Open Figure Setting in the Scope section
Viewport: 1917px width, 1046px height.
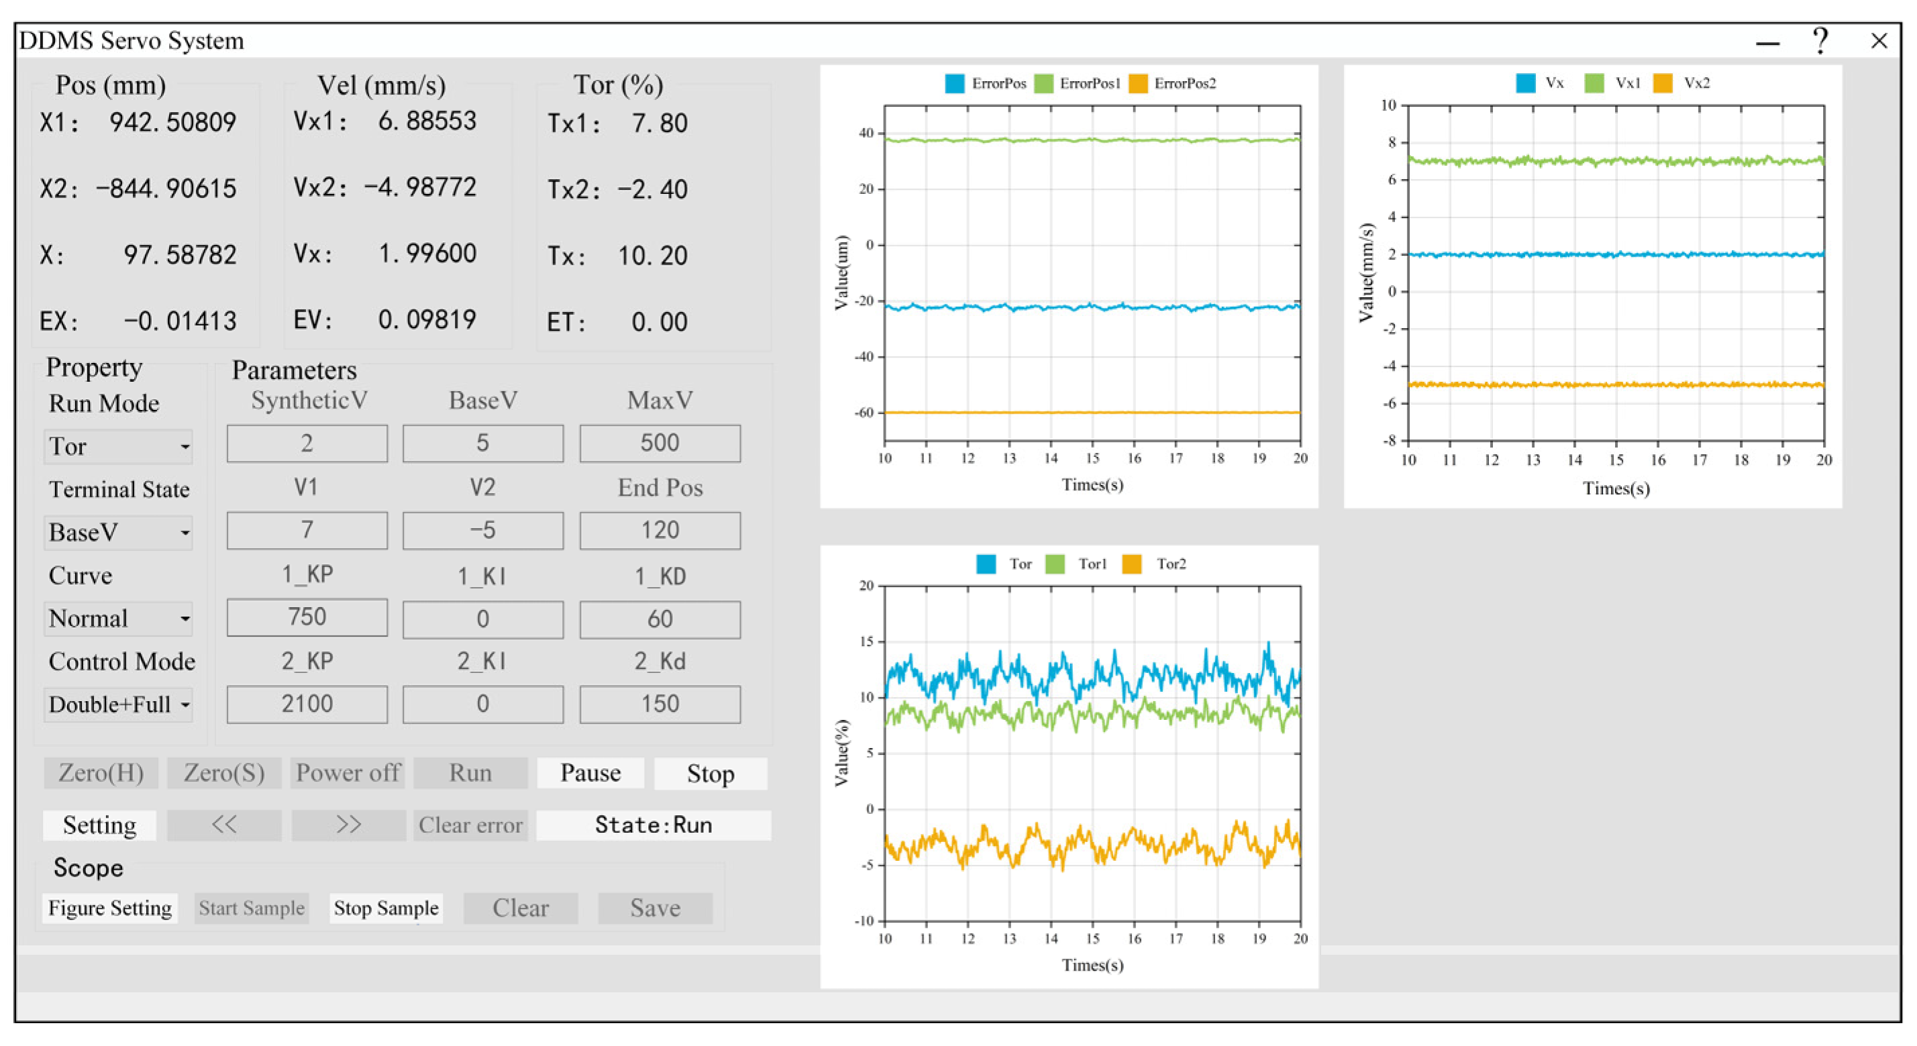[x=110, y=908]
